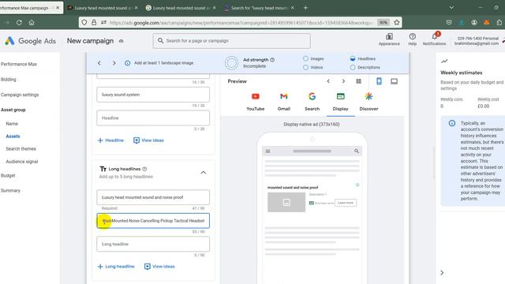Click the info icon in estimates notice
The height and width of the screenshot is (284, 505).
452,123
